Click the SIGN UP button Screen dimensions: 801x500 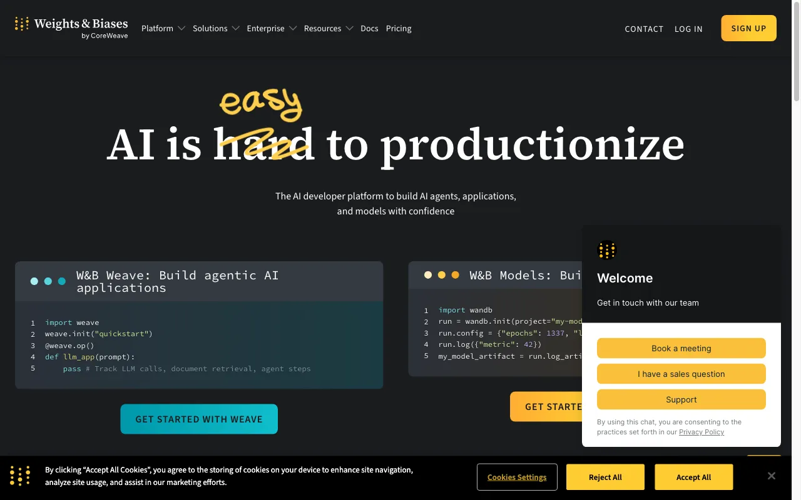click(748, 28)
